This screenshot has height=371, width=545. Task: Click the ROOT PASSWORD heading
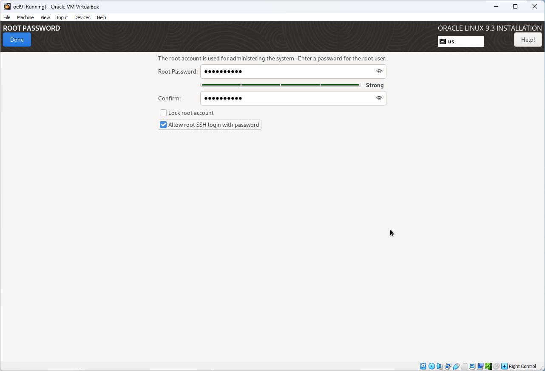click(31, 28)
